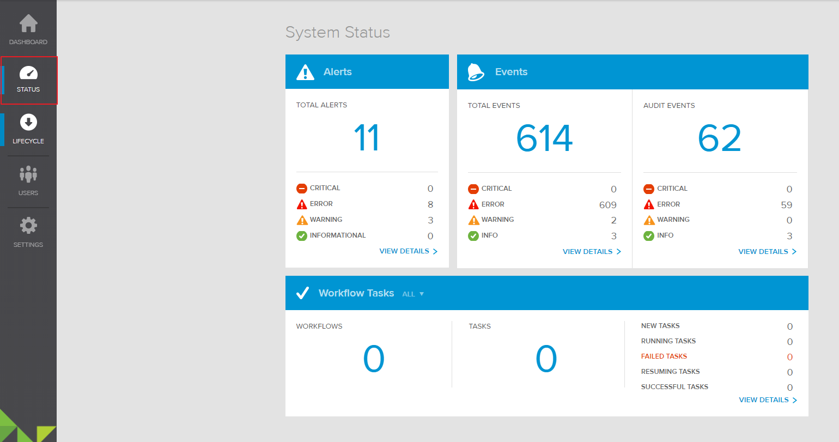Expand the Workflow Tasks ALL filter dropdown
The image size is (839, 442).
click(x=413, y=294)
